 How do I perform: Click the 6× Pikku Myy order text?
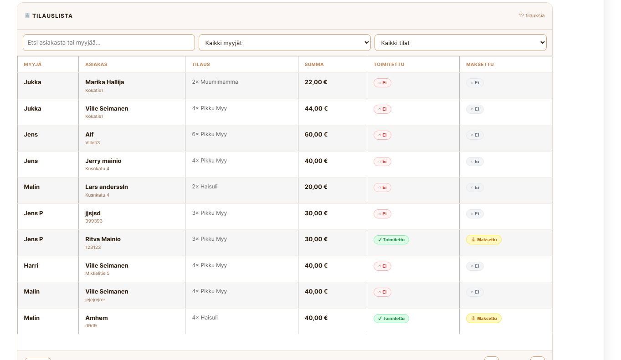click(210, 134)
